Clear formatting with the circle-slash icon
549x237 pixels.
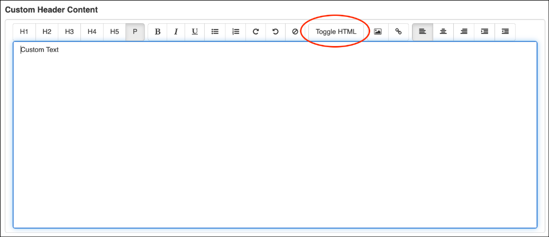(x=295, y=32)
